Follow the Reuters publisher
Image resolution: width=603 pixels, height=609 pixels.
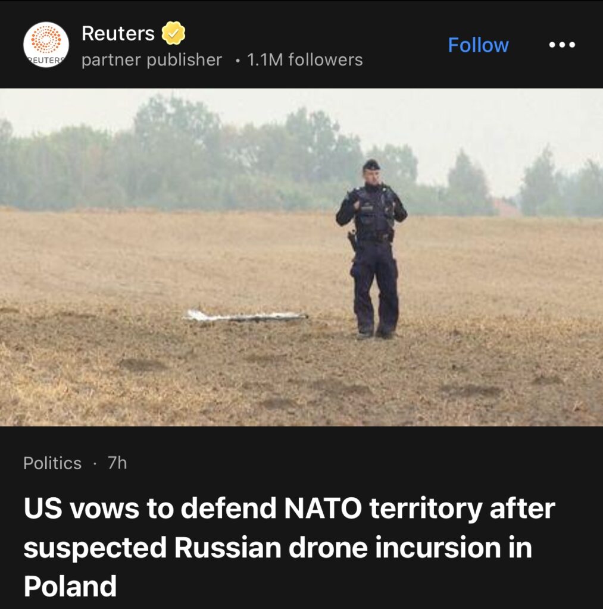pyautogui.click(x=478, y=45)
